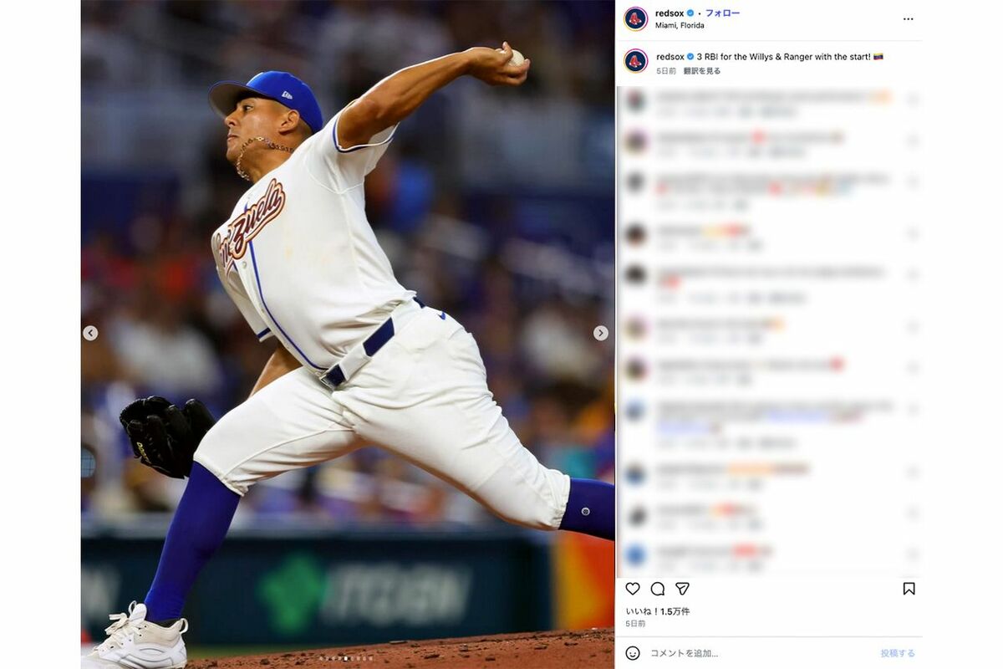
Task: Save the post with the bookmark icon
Action: pos(909,589)
